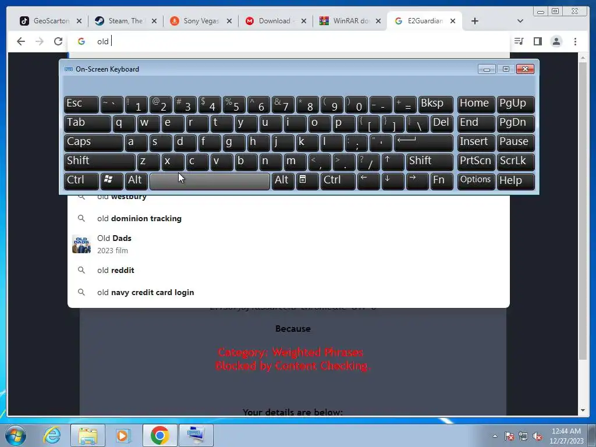Launch Internet Explorer from taskbar
The width and height of the screenshot is (596, 447).
(52, 435)
